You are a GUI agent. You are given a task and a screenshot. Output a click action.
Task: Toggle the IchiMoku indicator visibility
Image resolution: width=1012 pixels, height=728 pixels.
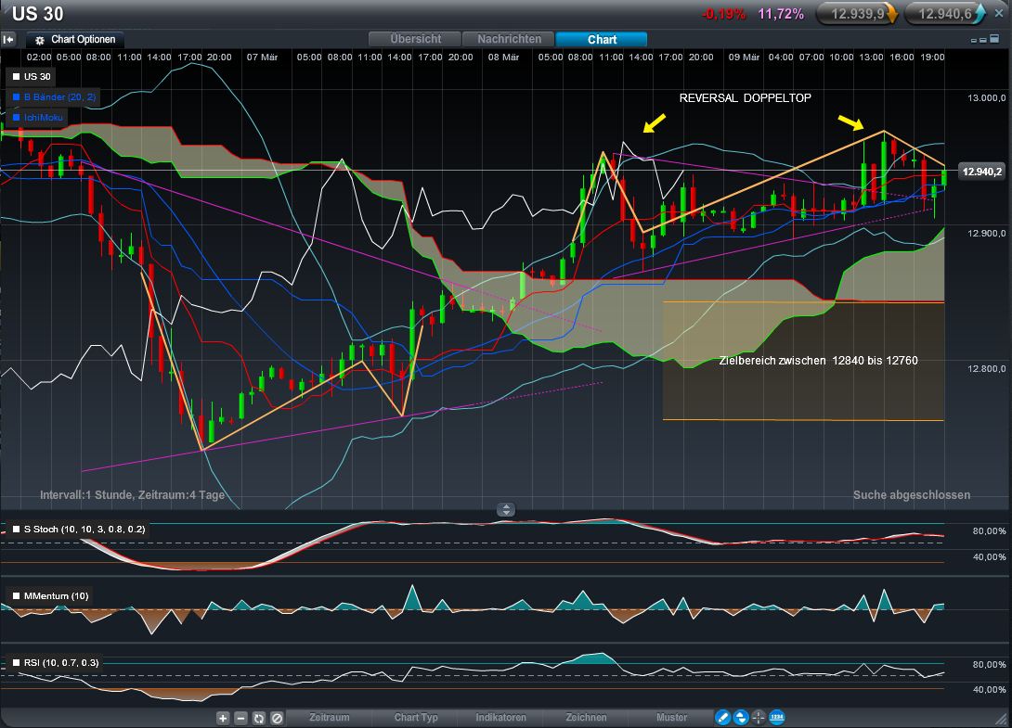[x=16, y=117]
